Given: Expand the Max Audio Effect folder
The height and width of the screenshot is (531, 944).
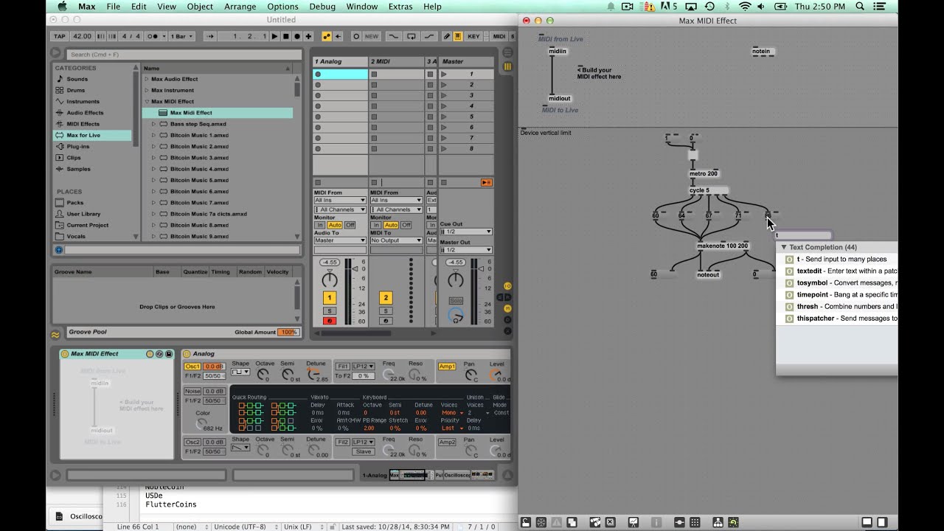Looking at the screenshot, I should 147,79.
